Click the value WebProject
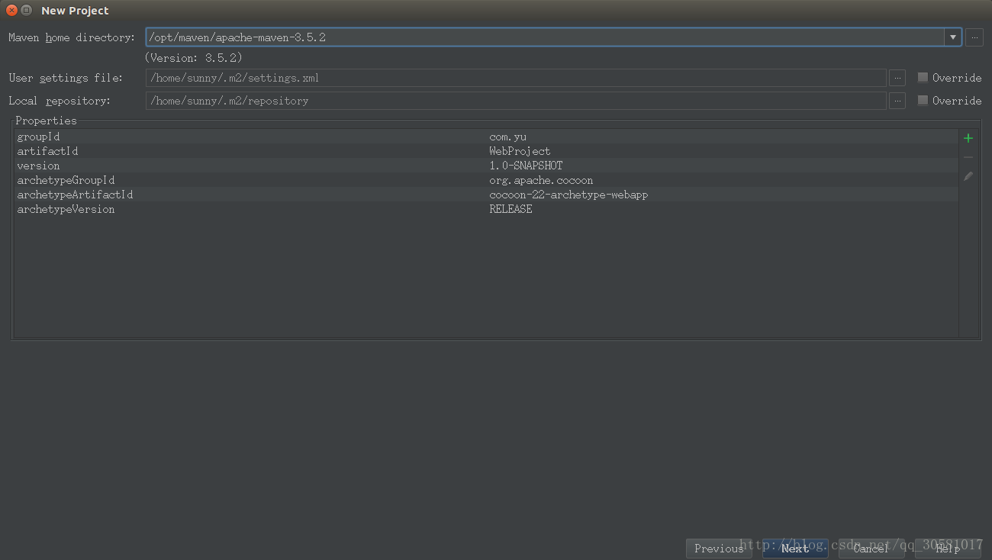Image resolution: width=992 pixels, height=560 pixels. [x=520, y=151]
